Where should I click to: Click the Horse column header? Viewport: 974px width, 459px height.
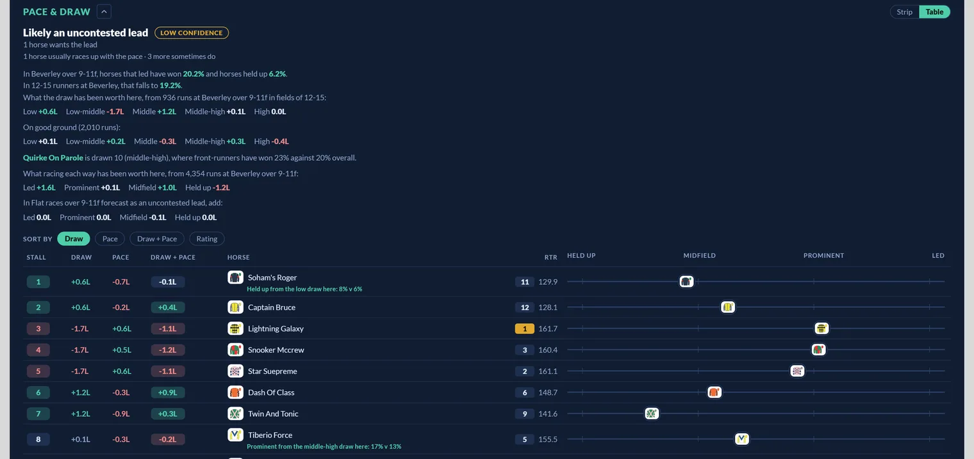[x=238, y=257]
